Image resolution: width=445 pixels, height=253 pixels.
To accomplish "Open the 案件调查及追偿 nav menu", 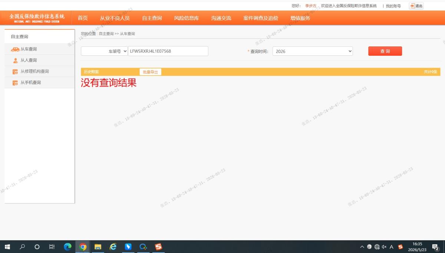I will 261,18.
